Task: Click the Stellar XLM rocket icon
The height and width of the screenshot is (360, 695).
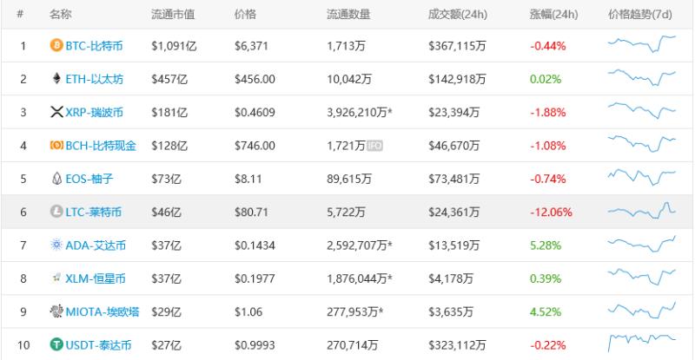Action: [x=56, y=278]
